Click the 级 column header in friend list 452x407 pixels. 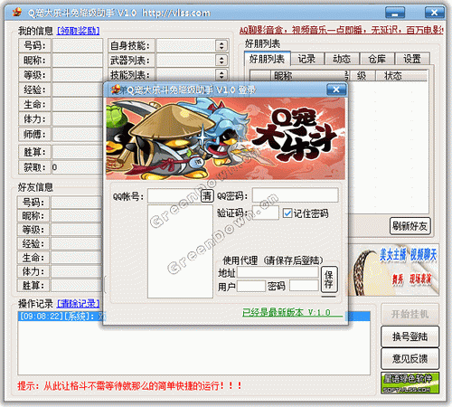coord(362,75)
